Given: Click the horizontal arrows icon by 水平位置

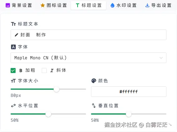Looking at the screenshot, I should pyautogui.click(x=13, y=106).
